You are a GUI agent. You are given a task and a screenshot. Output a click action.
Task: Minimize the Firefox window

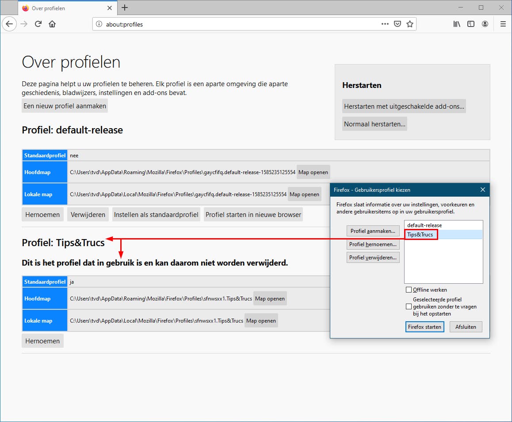click(x=460, y=8)
